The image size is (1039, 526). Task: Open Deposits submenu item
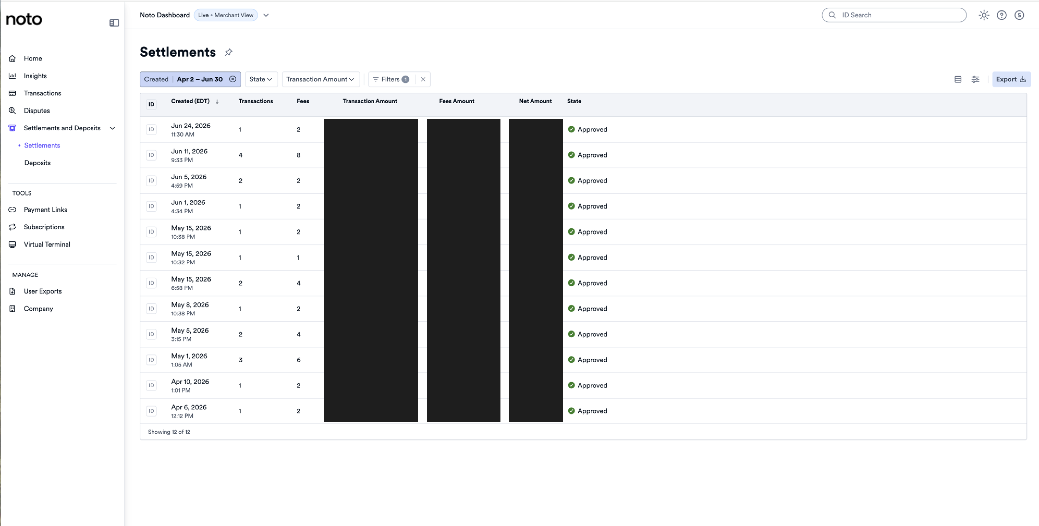(38, 163)
